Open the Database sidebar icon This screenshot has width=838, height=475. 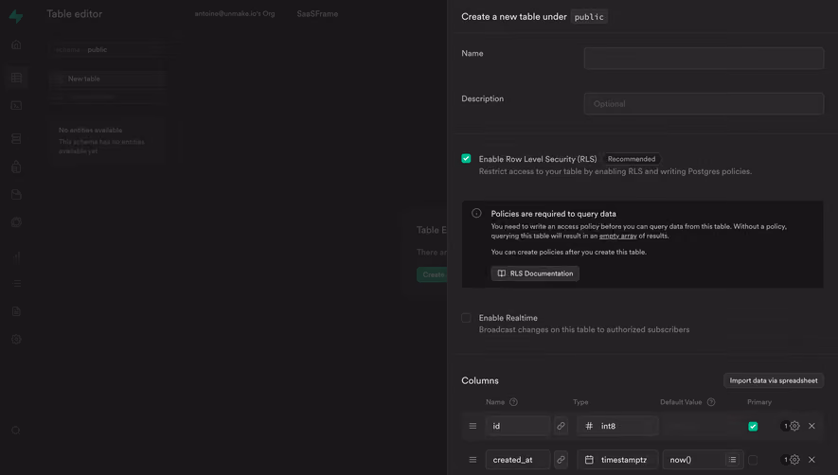coord(16,139)
